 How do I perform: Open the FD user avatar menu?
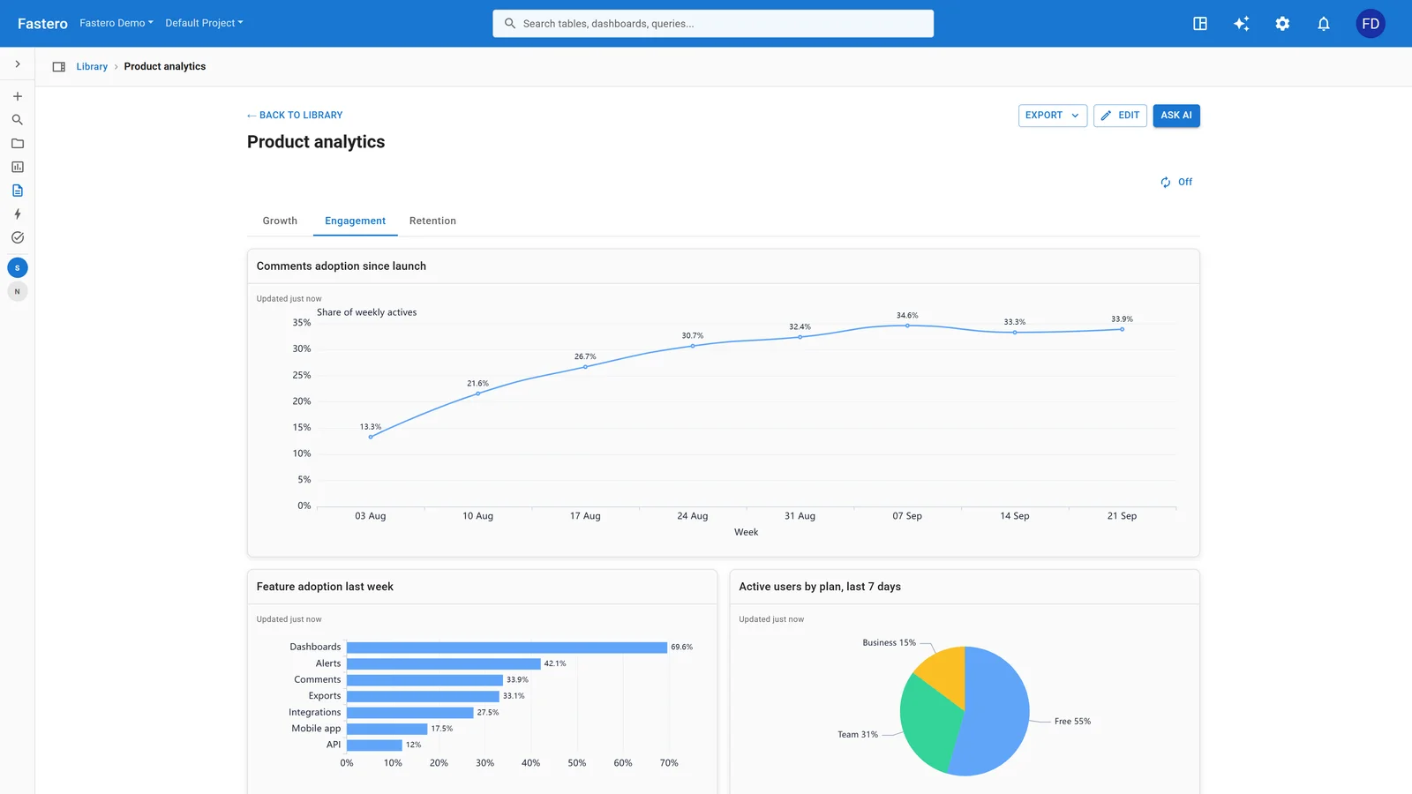pyautogui.click(x=1371, y=24)
